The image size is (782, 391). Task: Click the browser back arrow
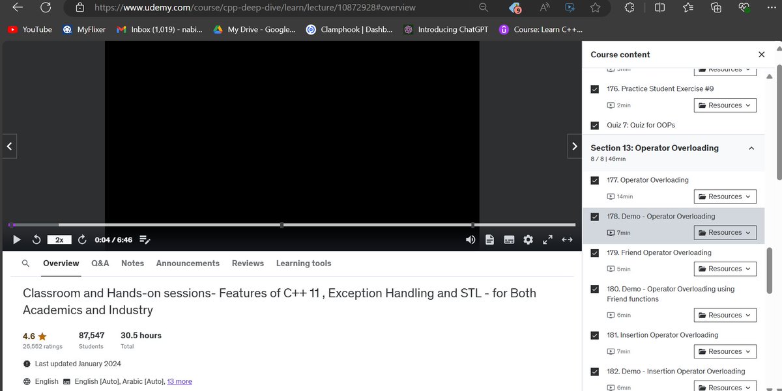tap(18, 8)
